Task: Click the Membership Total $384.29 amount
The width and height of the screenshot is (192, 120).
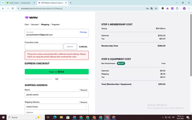Action: click(161, 46)
